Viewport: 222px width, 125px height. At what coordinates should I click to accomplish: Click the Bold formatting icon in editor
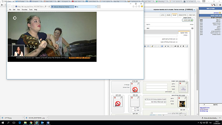[184, 46]
